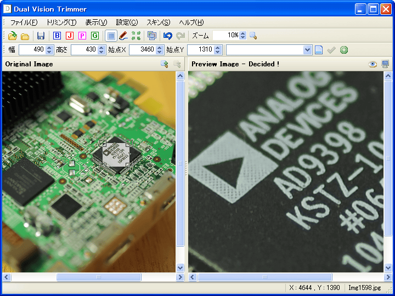Click Original Image horizontal scrollbar thumb
The image size is (395, 296).
point(99,277)
